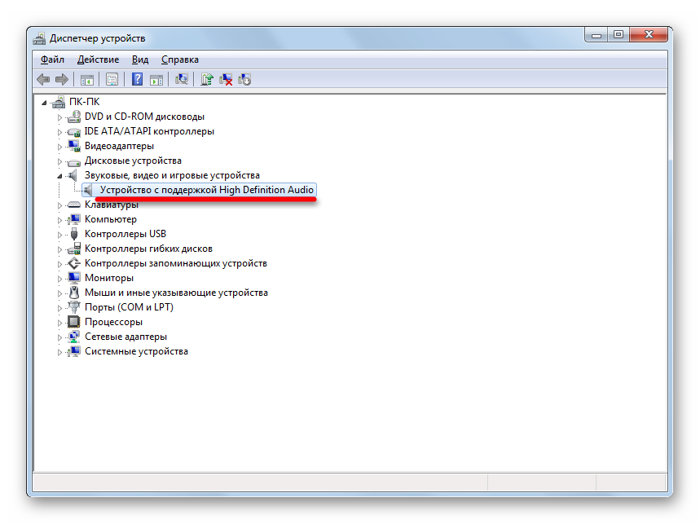Select the ПК-ПК root label
The width and height of the screenshot is (700, 524).
click(85, 102)
